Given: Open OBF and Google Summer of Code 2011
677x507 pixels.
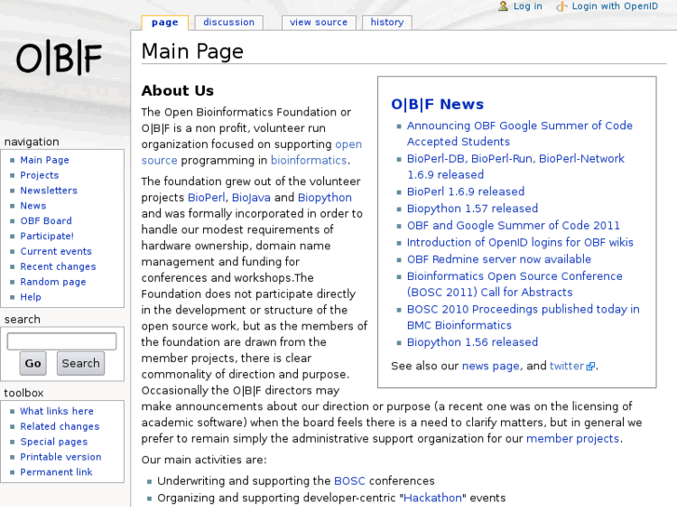Looking at the screenshot, I should click(x=513, y=226).
